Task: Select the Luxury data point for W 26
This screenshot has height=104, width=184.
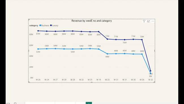Action: click(142, 40)
